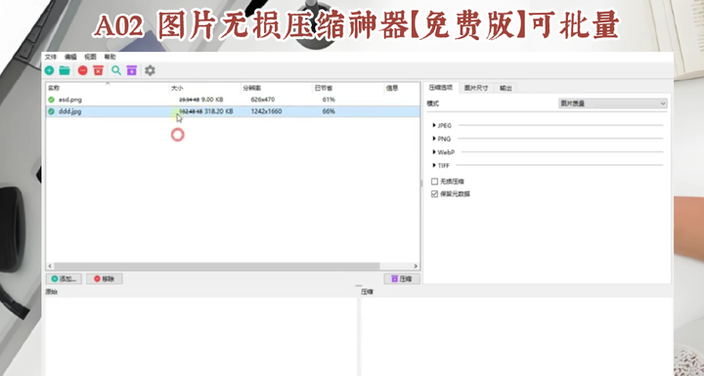The height and width of the screenshot is (376, 704).
Task: Click the 原始 original preview pane
Action: point(200,337)
